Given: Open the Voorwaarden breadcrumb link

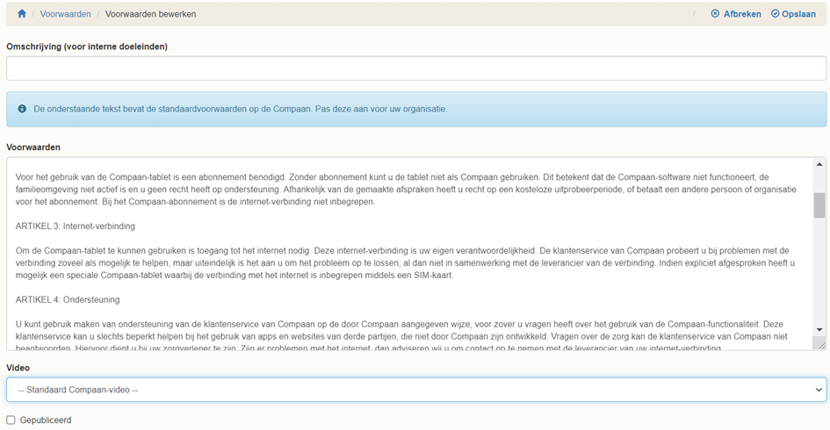Looking at the screenshot, I should [x=65, y=14].
